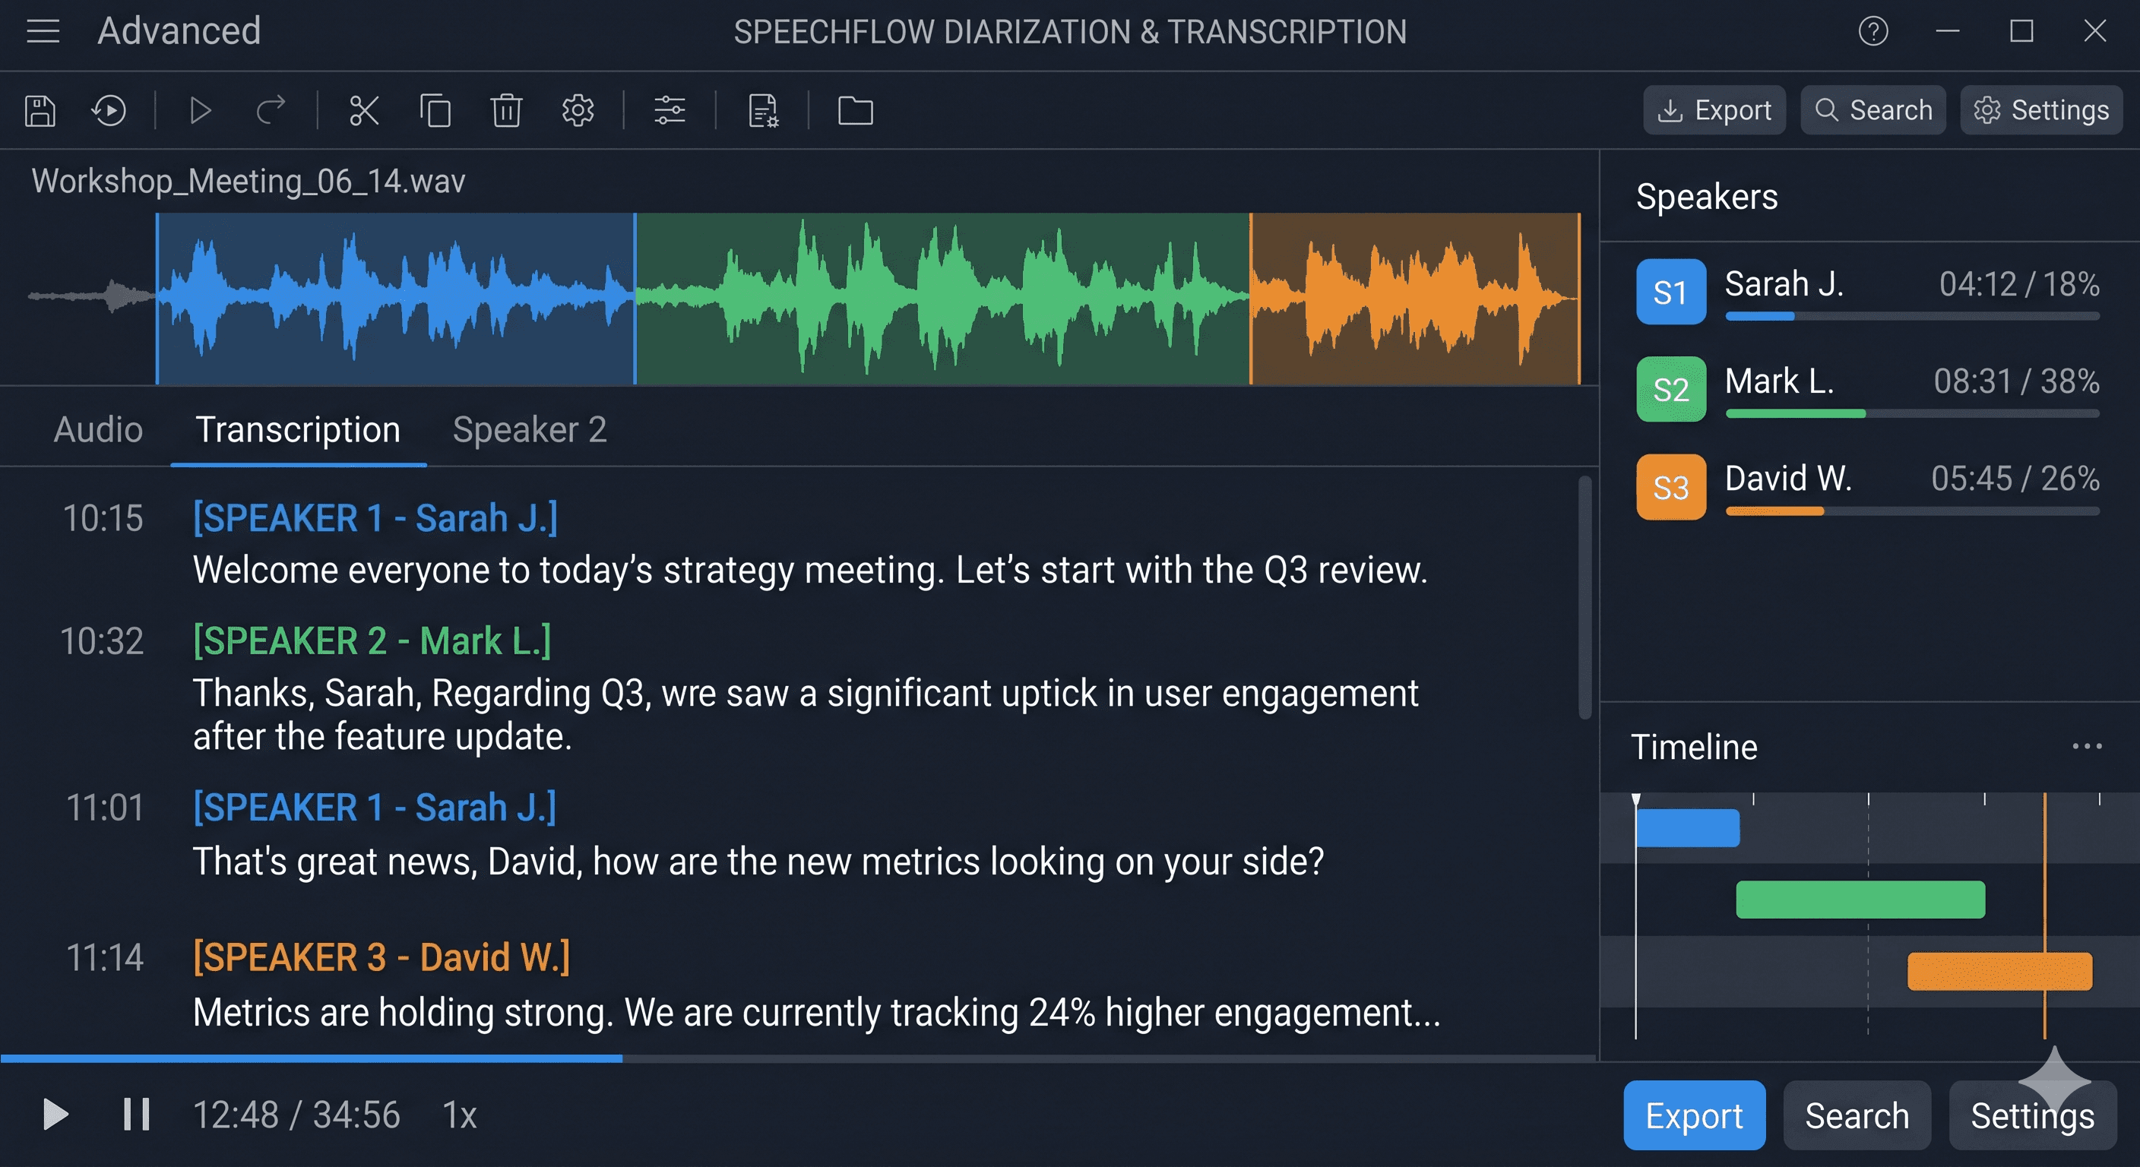The height and width of the screenshot is (1167, 2140).
Task: Click the 11:01 timestamp
Action: [105, 808]
